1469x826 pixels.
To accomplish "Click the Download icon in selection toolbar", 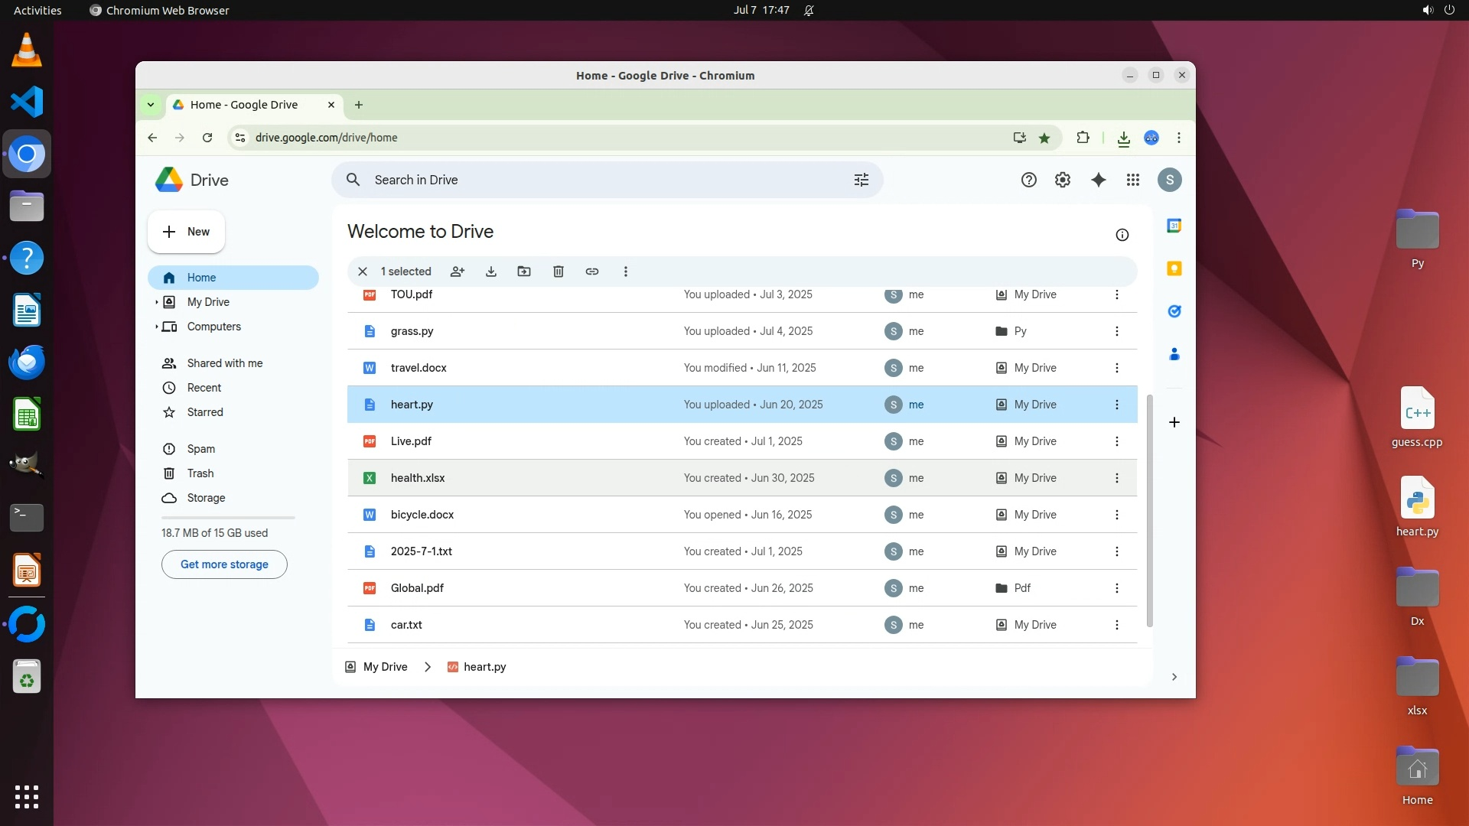I will point(491,272).
